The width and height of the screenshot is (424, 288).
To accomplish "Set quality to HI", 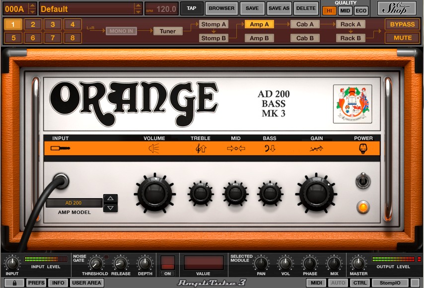I will (x=329, y=11).
